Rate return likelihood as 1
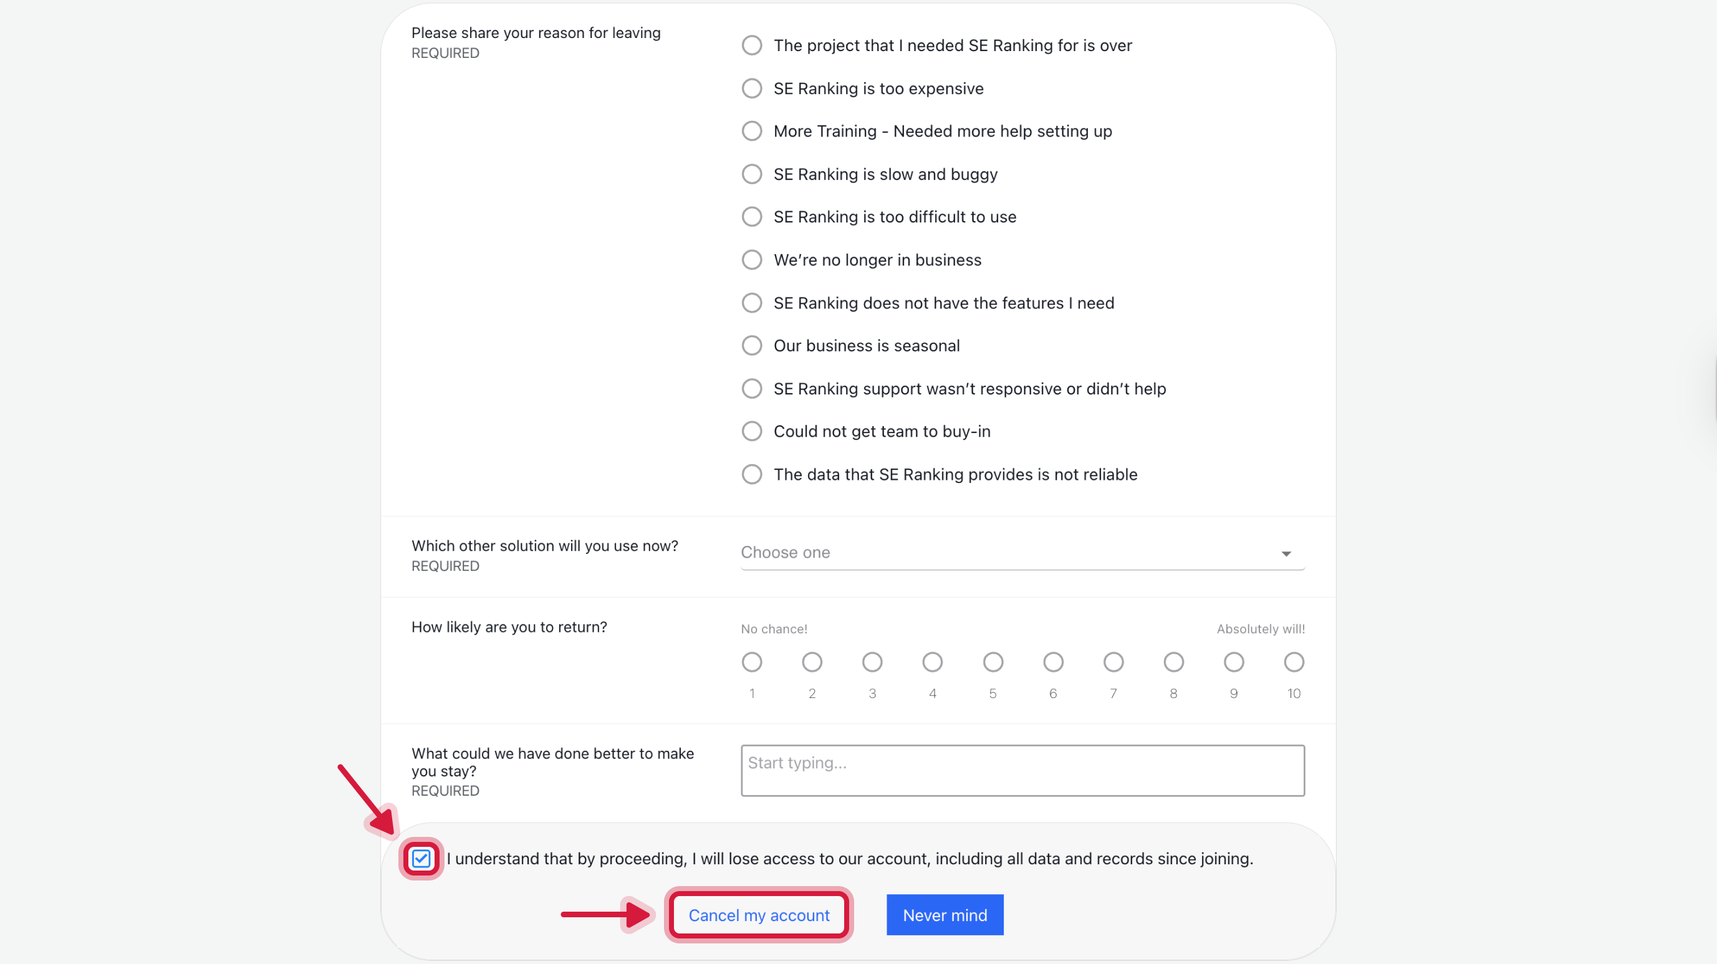1717x964 pixels. click(752, 662)
